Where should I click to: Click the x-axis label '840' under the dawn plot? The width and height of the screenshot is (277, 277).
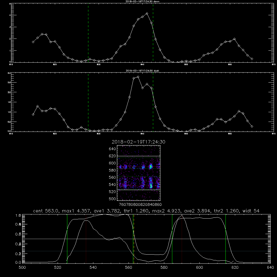142,65
